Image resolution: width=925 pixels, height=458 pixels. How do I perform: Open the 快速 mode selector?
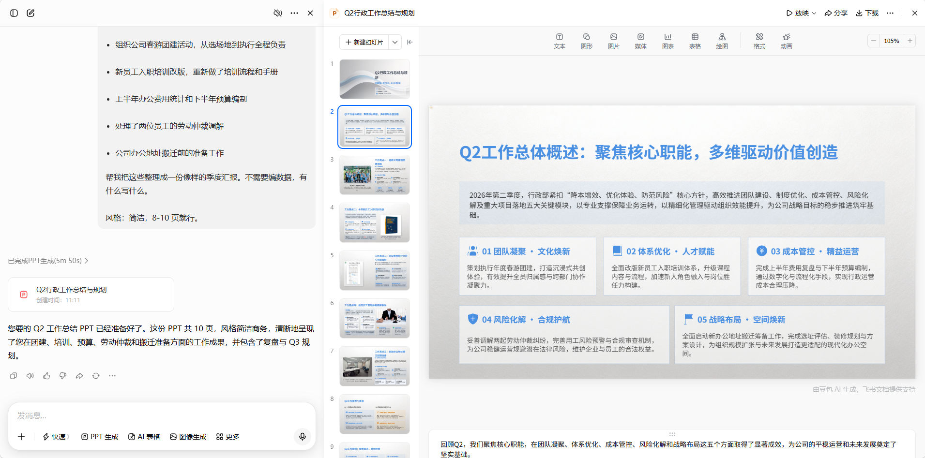pos(56,437)
